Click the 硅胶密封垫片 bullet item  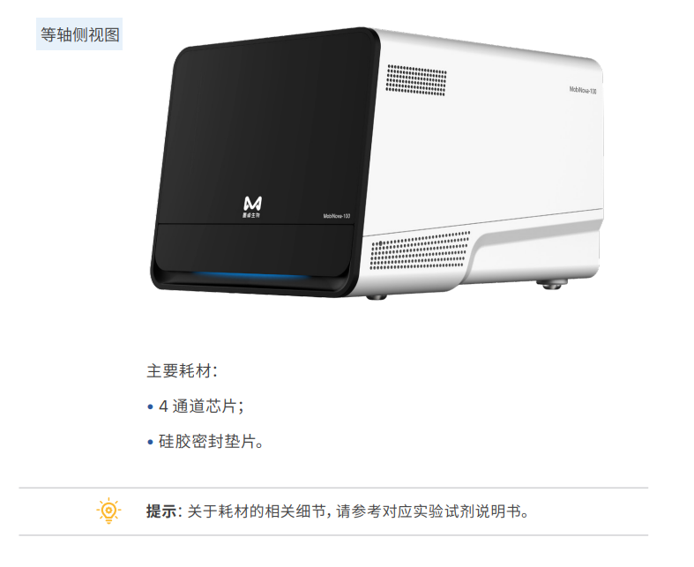coord(211,442)
